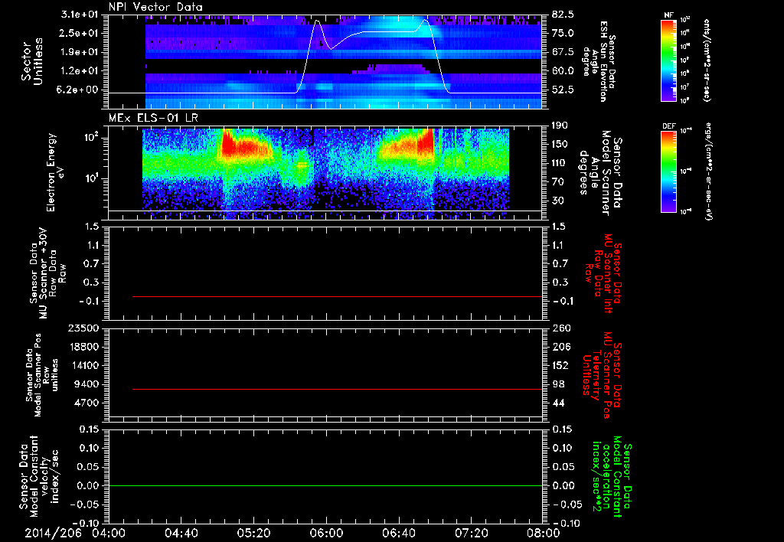This screenshot has width=784, height=542.
Task: Click the red 'MU Scanner Inh Raw Data' label
Action: [x=603, y=273]
